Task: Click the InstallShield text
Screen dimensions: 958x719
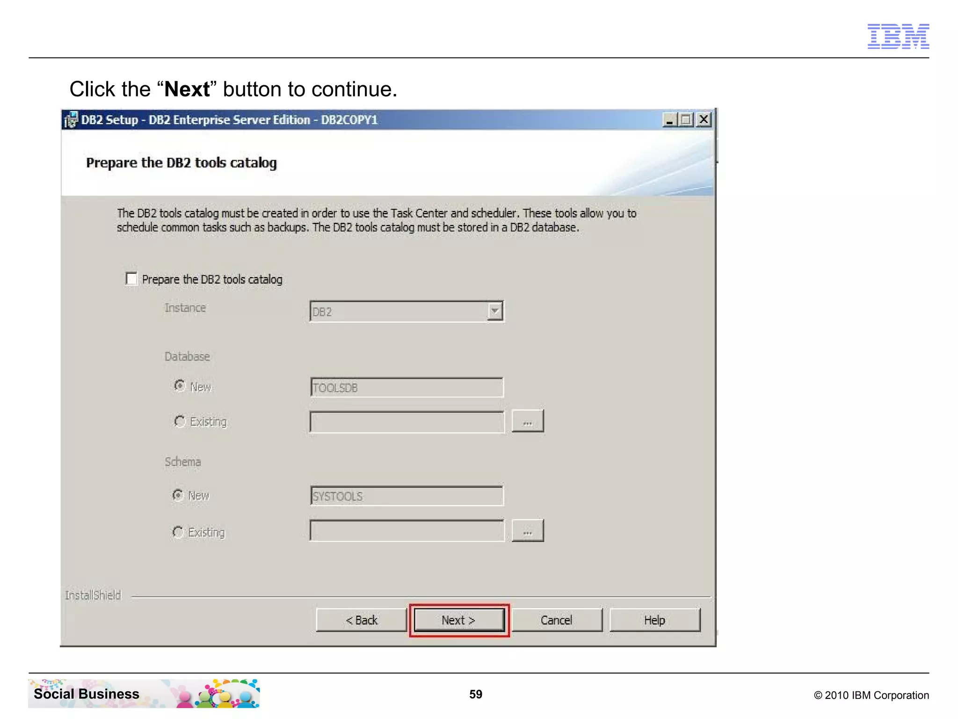Action: [93, 595]
